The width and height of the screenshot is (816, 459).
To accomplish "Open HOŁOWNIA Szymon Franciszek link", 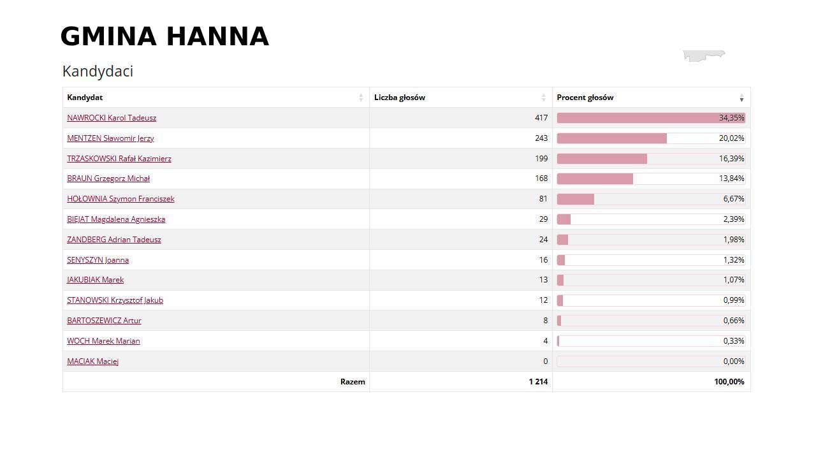I will pos(120,199).
